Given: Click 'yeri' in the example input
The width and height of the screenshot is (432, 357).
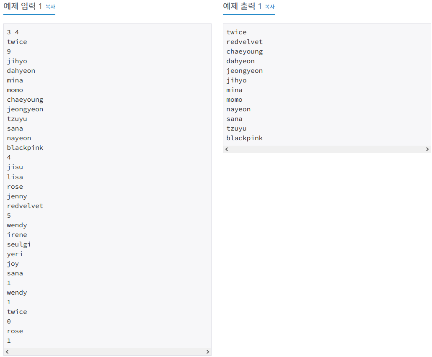Looking at the screenshot, I should [x=15, y=254].
